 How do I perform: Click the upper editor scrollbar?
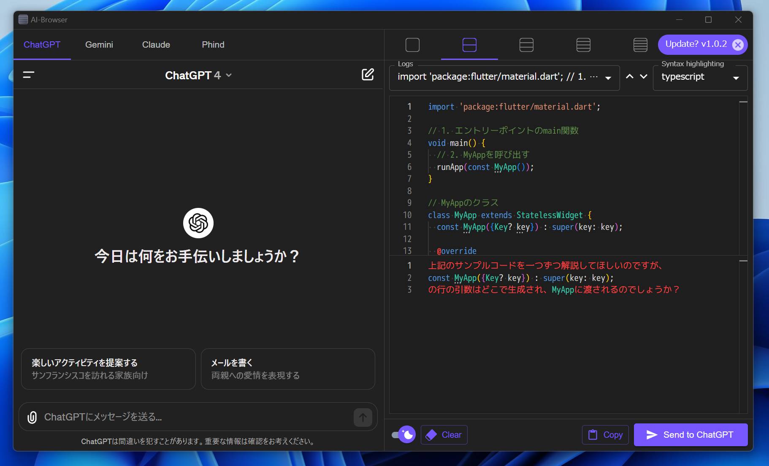[x=743, y=175]
